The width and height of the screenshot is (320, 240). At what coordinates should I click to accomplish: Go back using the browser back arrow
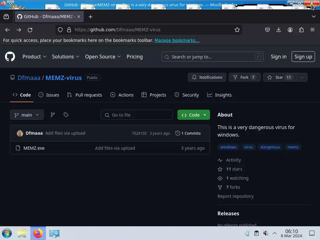pos(7,30)
